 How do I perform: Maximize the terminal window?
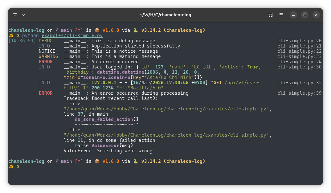click(304, 15)
